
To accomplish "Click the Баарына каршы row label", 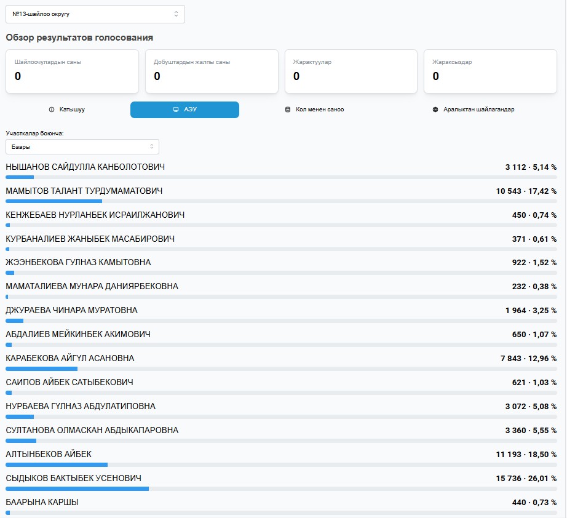I will 42,502.
